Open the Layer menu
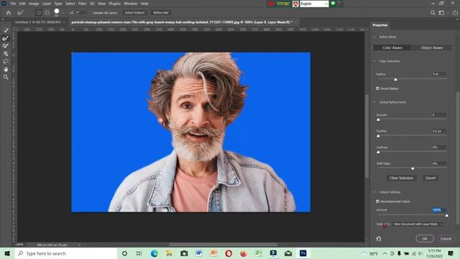Viewport: 460px width, 259px height. [46, 4]
